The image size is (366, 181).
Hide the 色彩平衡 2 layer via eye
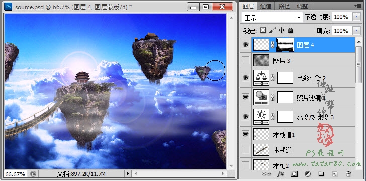245,78
